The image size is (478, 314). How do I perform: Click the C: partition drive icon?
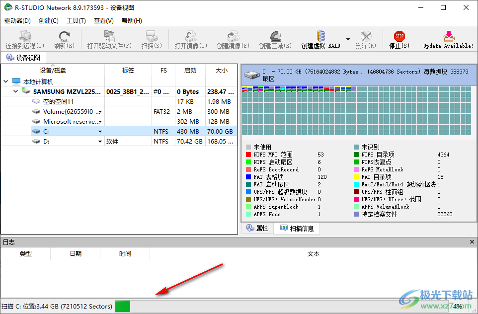click(36, 131)
